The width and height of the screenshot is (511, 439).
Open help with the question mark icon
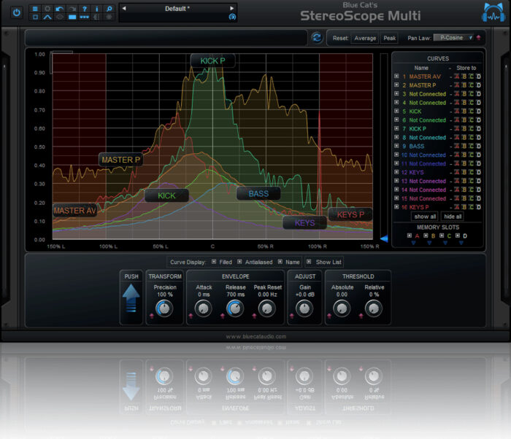click(x=85, y=9)
